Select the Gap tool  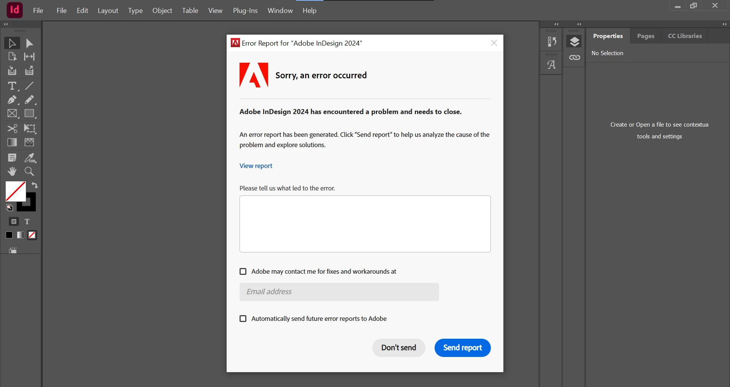[x=29, y=57]
